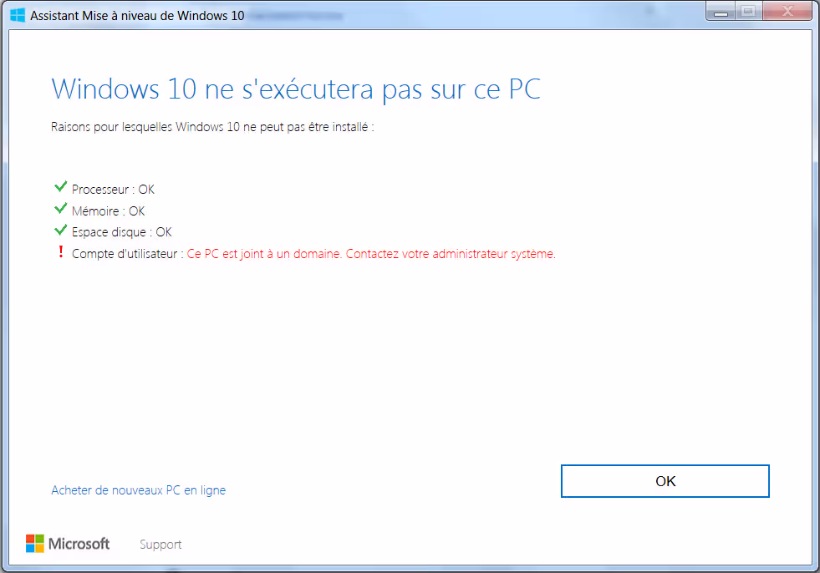The height and width of the screenshot is (573, 820).
Task: Click the Compte d'utilisateur label
Action: [127, 254]
